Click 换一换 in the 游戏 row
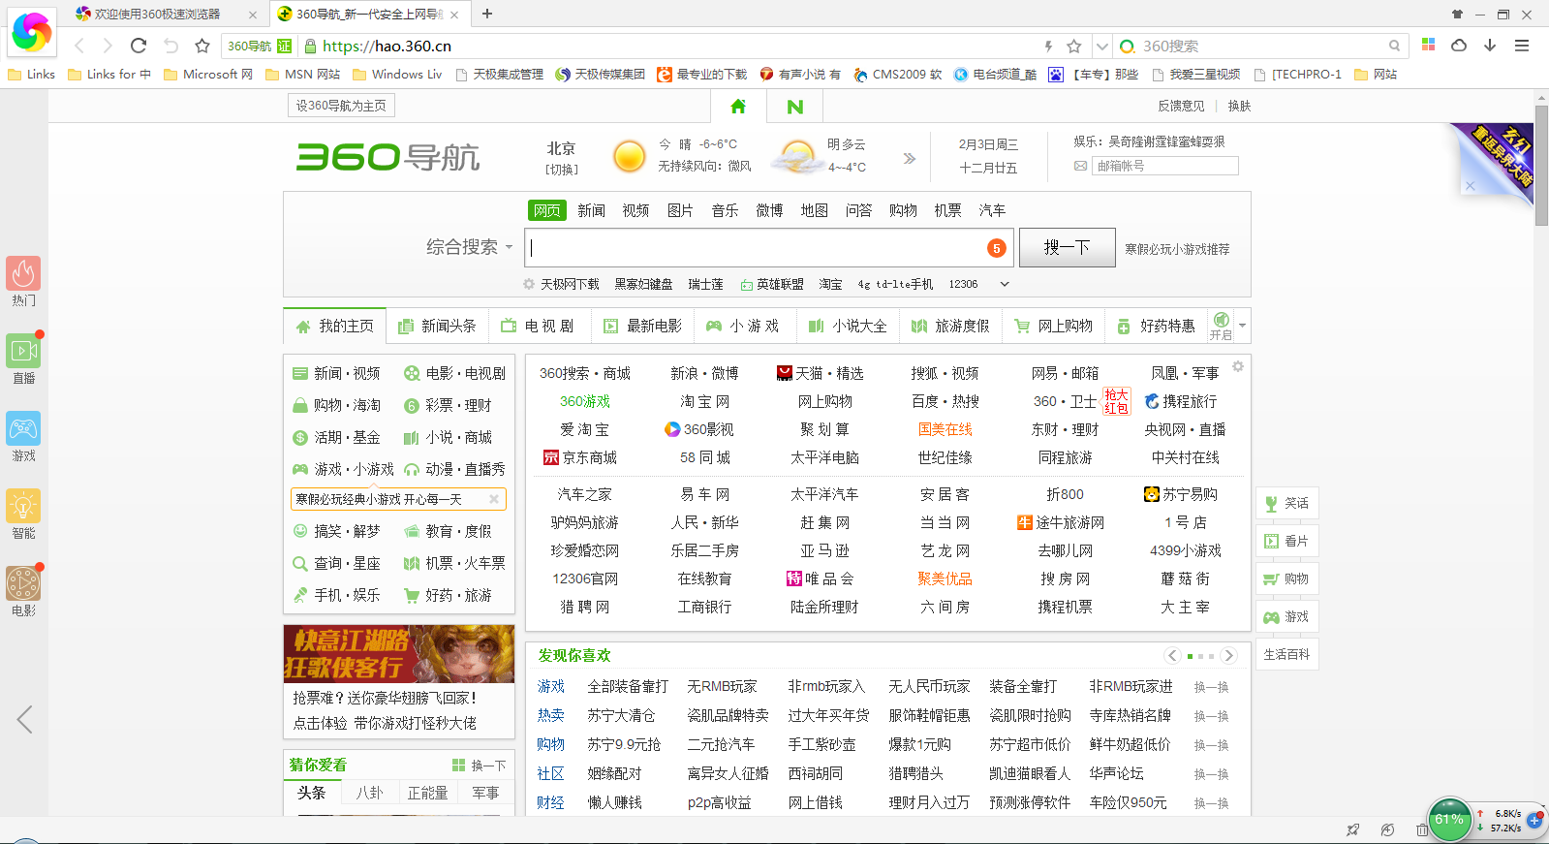Image resolution: width=1549 pixels, height=844 pixels. point(1211,687)
